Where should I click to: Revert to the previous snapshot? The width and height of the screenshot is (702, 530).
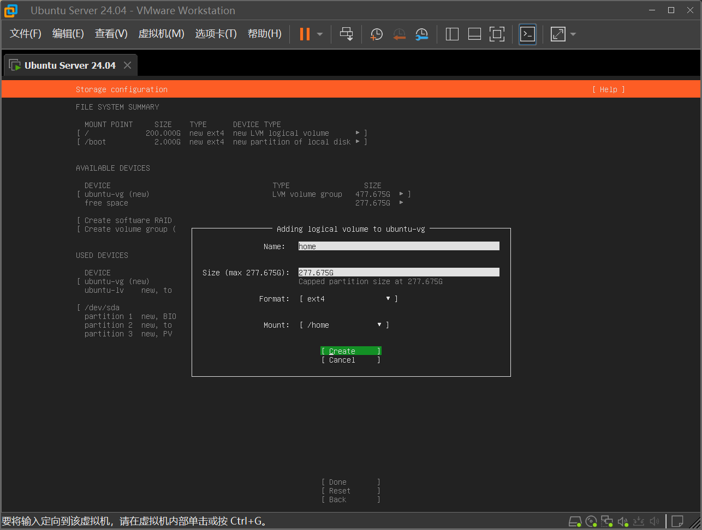pyautogui.click(x=399, y=34)
